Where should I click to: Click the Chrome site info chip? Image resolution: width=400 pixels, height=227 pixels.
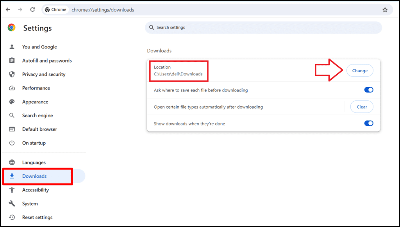tap(55, 10)
